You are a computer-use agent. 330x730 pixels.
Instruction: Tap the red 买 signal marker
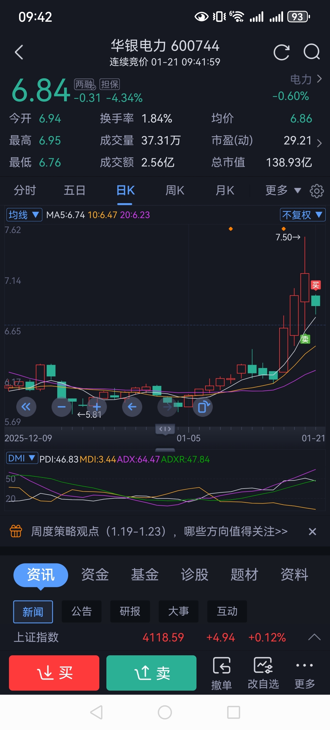[x=316, y=285]
